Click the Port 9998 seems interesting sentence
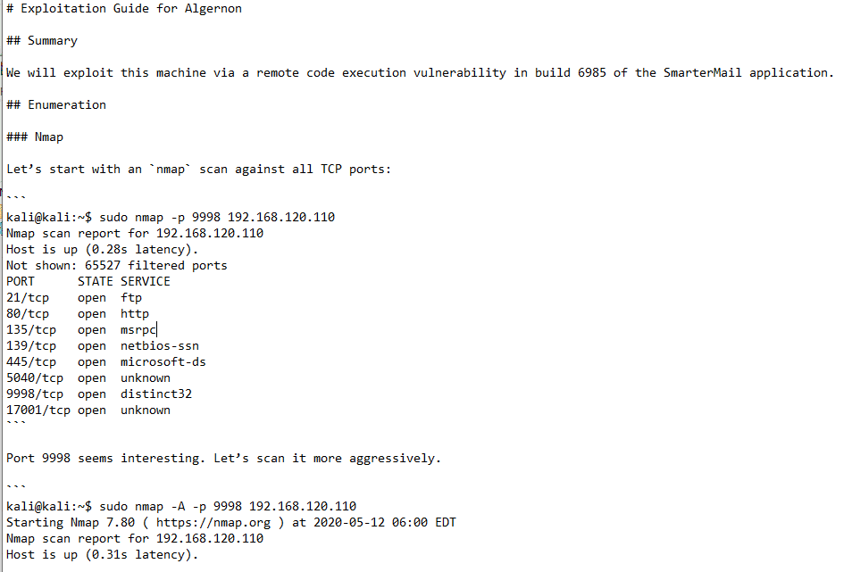This screenshot has height=572, width=852. [223, 459]
